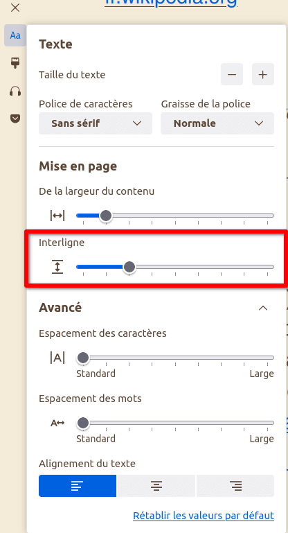Start read aloud with the headphones icon

(x=15, y=91)
